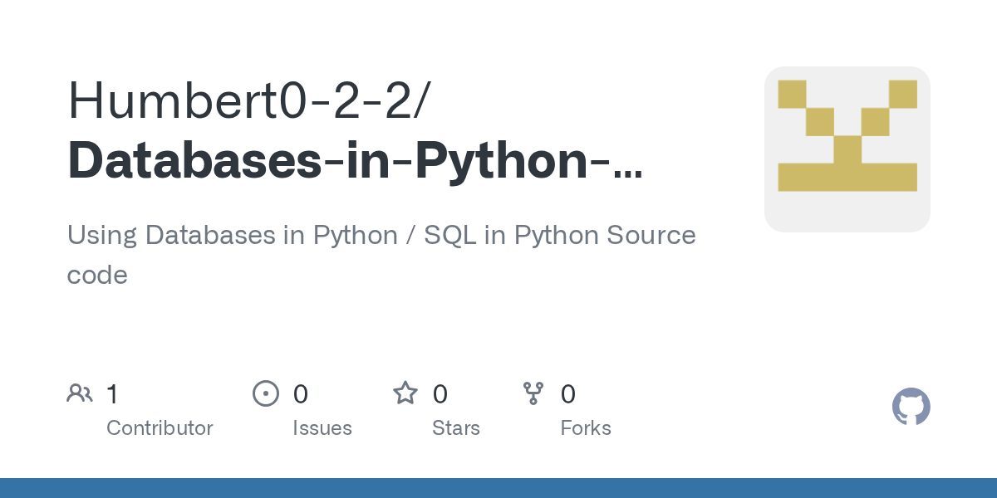
Task: Select the gold pixel identicon avatar
Action: pyautogui.click(x=847, y=149)
